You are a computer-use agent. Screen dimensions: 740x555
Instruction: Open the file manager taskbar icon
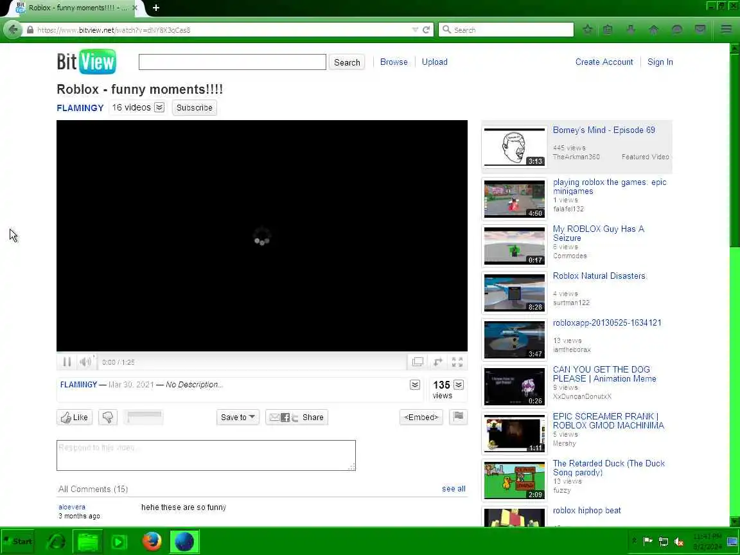[x=88, y=542]
